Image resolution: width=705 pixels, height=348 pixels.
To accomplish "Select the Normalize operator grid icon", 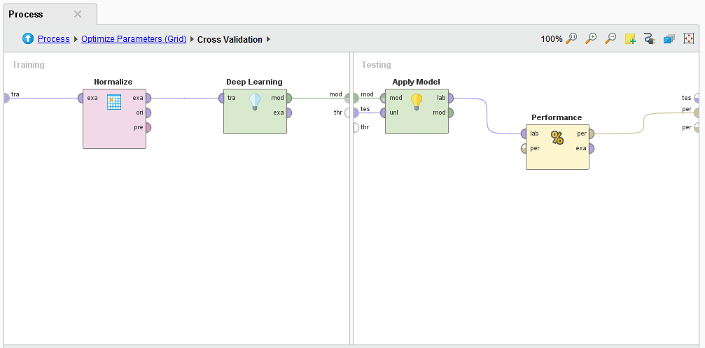I will (x=114, y=102).
